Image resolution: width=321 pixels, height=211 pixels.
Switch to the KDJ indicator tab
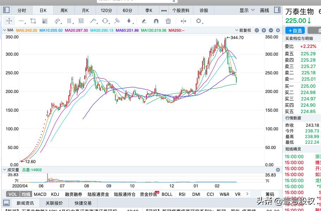55,194
